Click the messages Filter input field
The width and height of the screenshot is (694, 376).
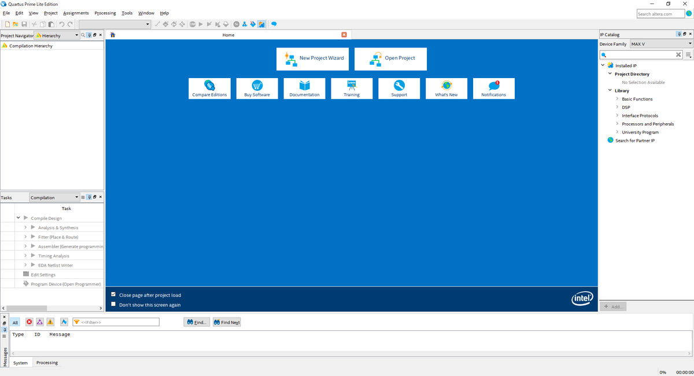pos(116,322)
